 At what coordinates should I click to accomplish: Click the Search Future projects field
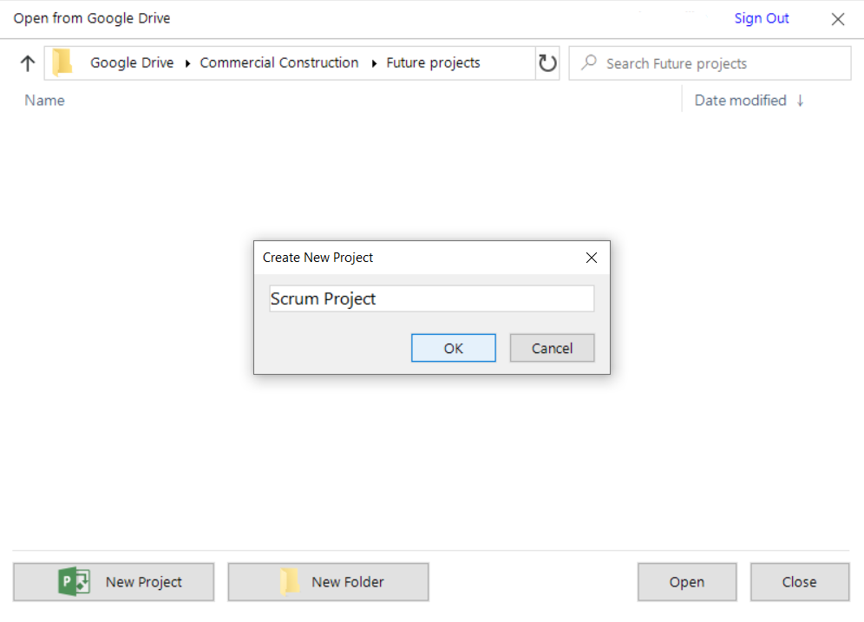click(x=710, y=63)
